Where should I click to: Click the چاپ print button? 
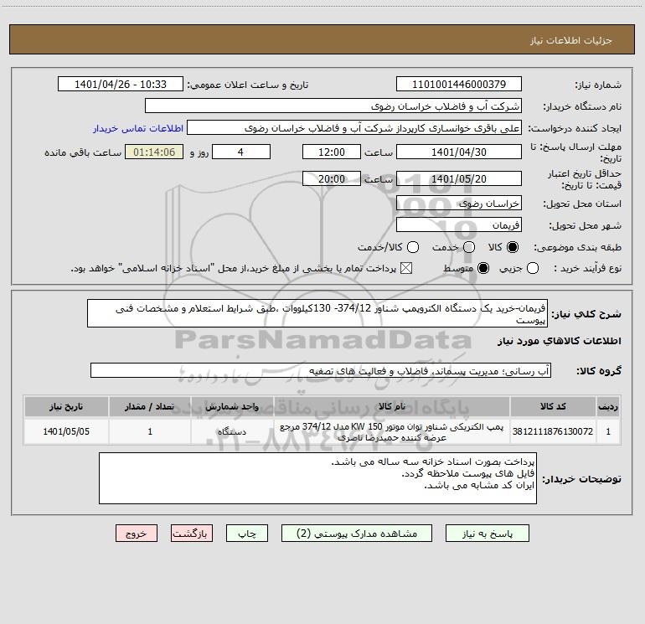(x=247, y=533)
